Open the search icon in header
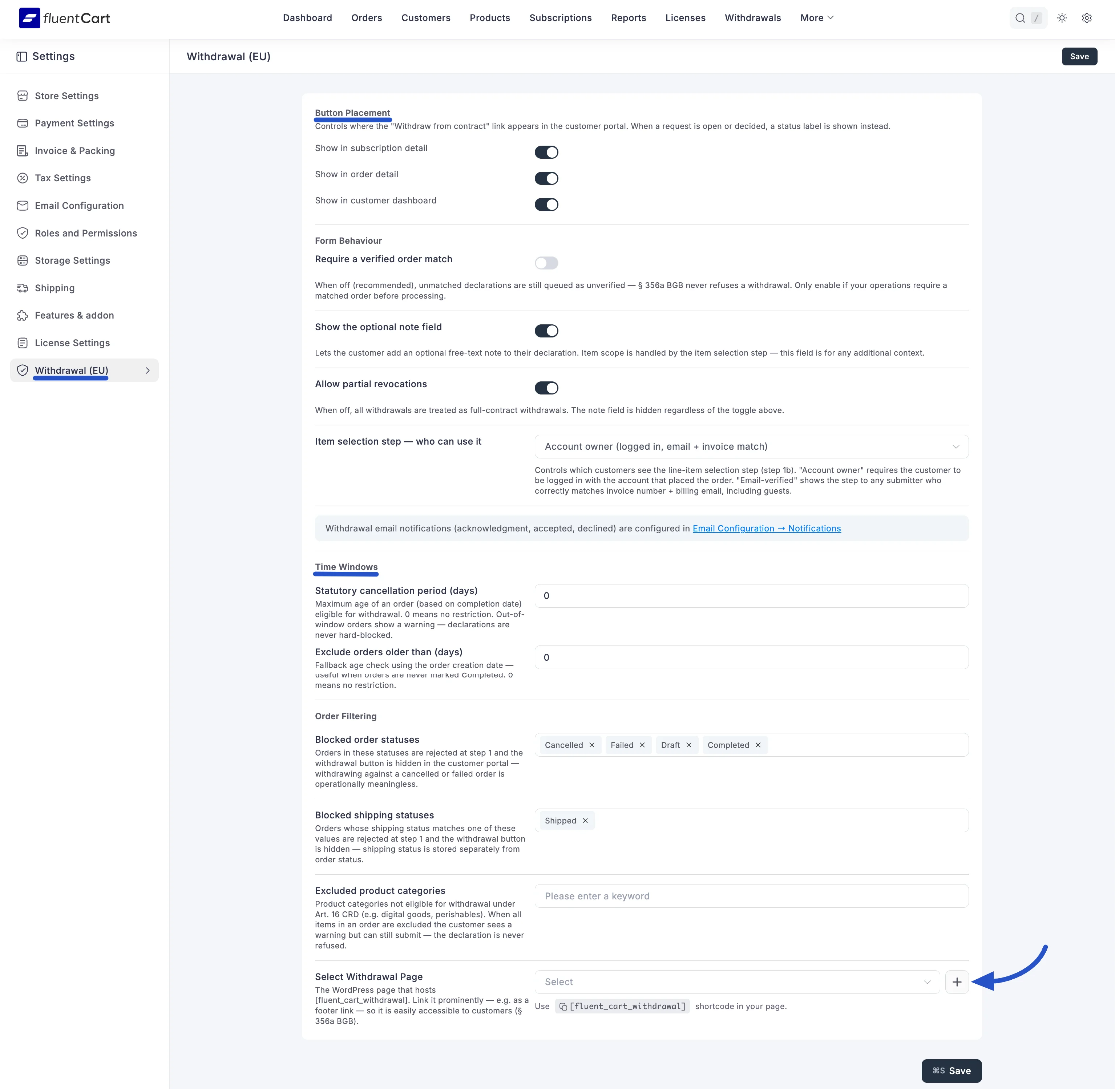The width and height of the screenshot is (1115, 1089). (x=1020, y=18)
